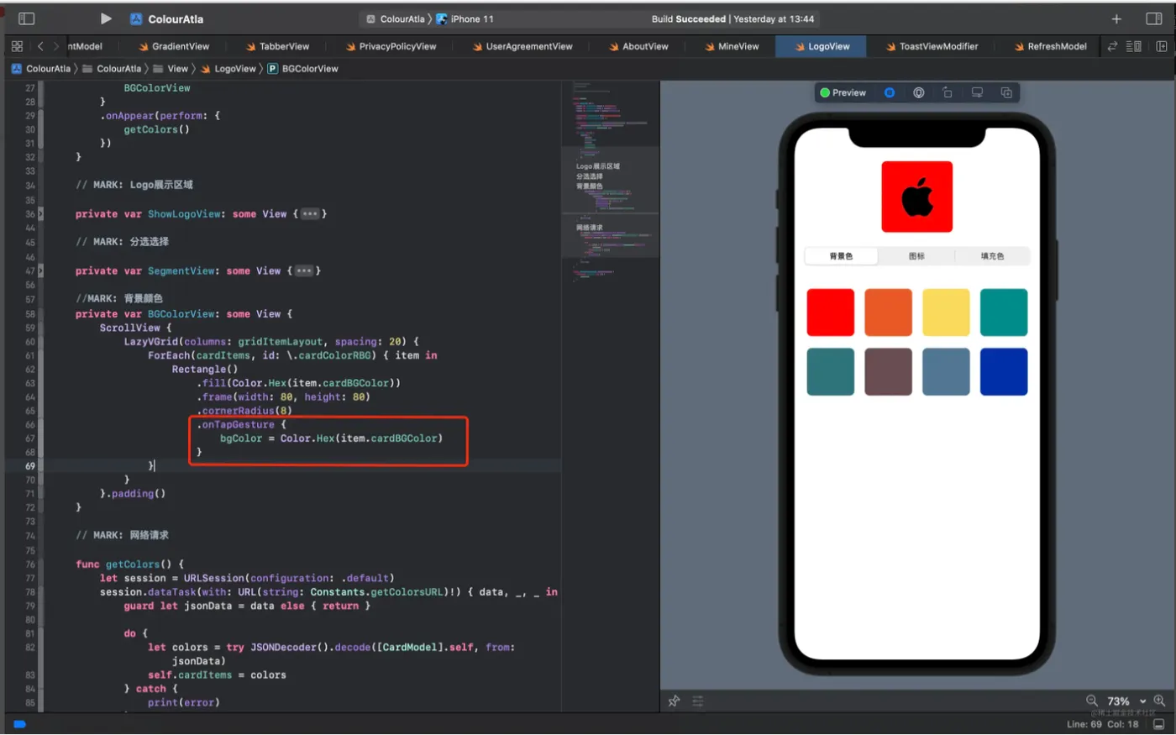
Task: Click line number 69 in gutter
Action: 29,466
